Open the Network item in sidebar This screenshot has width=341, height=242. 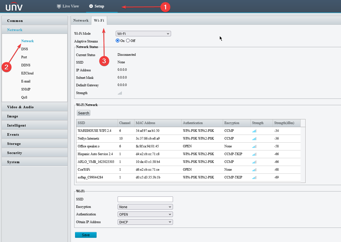27,41
